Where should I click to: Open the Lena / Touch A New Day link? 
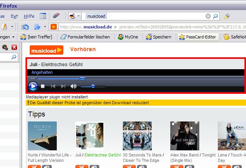[232, 158]
